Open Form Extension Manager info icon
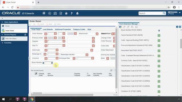Screen dimensions: 182x102 click(177, 27)
